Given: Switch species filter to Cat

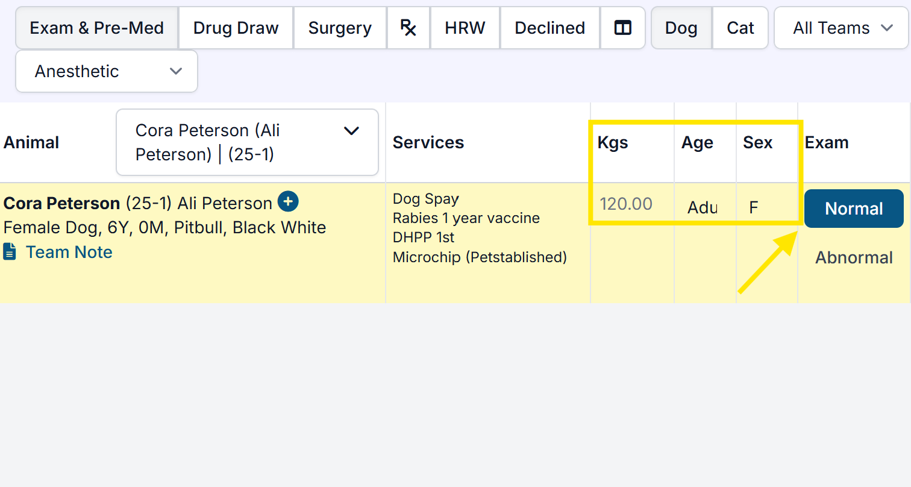Looking at the screenshot, I should [740, 28].
